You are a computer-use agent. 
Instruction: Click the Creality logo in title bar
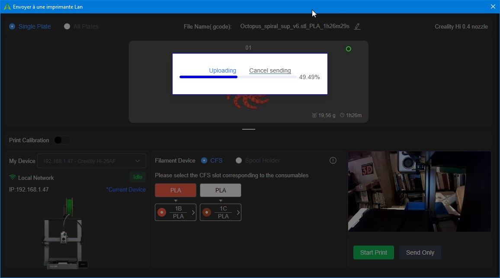[x=7, y=6]
